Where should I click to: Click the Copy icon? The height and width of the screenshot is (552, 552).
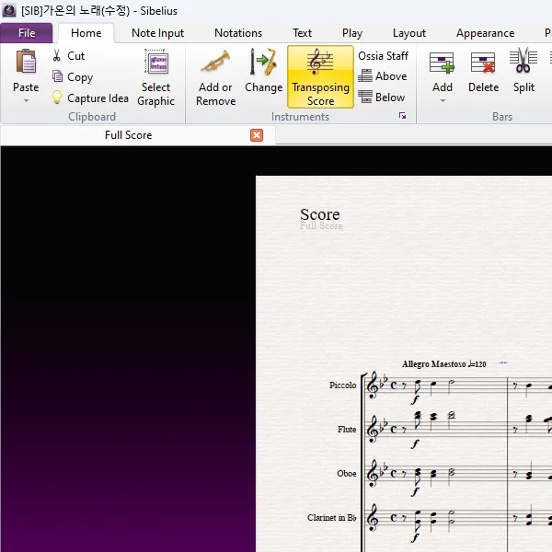(x=58, y=77)
